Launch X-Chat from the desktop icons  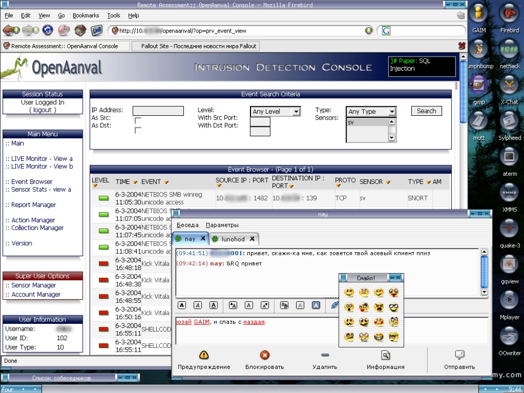click(x=509, y=90)
